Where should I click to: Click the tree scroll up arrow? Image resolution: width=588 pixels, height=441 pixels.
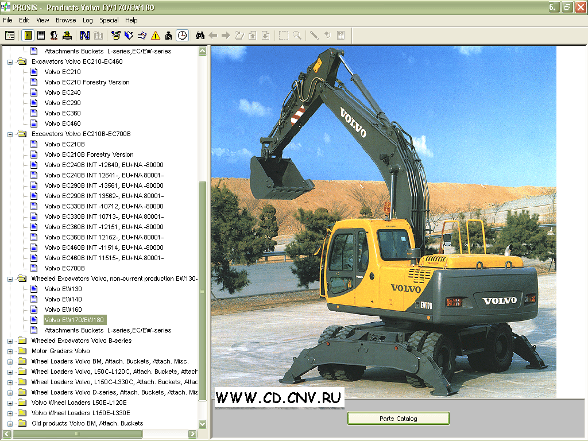pyautogui.click(x=203, y=51)
